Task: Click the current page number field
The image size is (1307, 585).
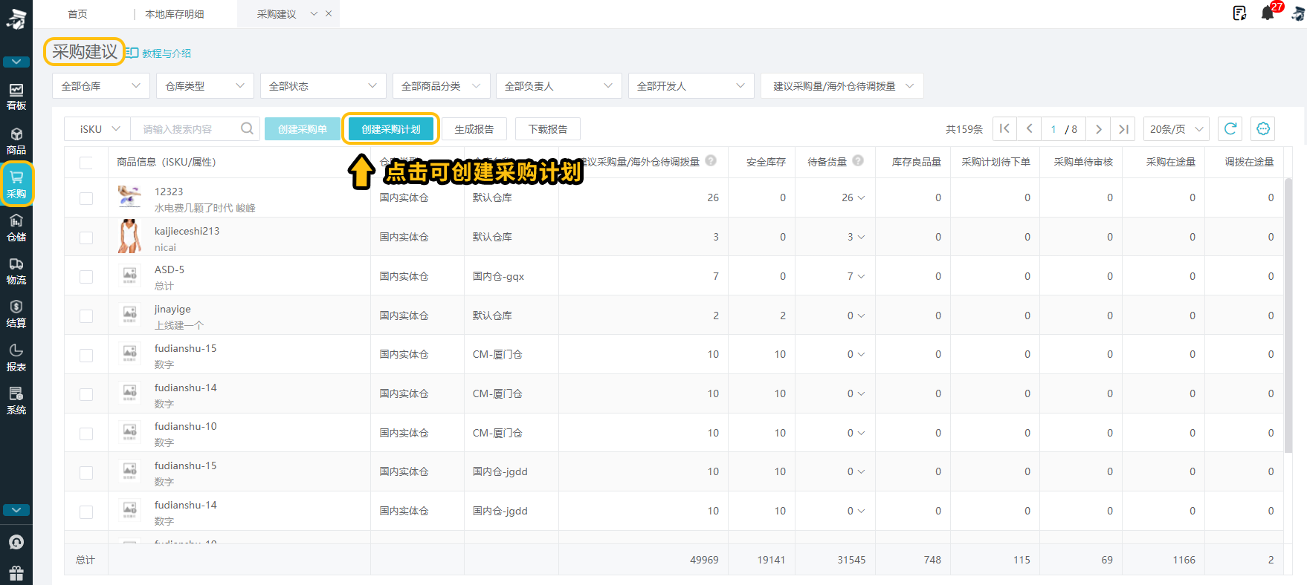Action: point(1053,128)
